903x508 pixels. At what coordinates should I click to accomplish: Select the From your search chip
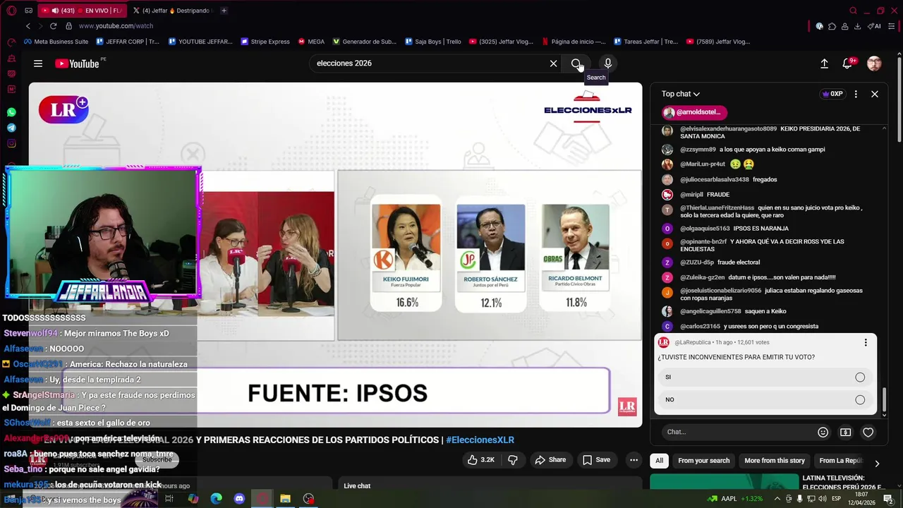pyautogui.click(x=704, y=461)
